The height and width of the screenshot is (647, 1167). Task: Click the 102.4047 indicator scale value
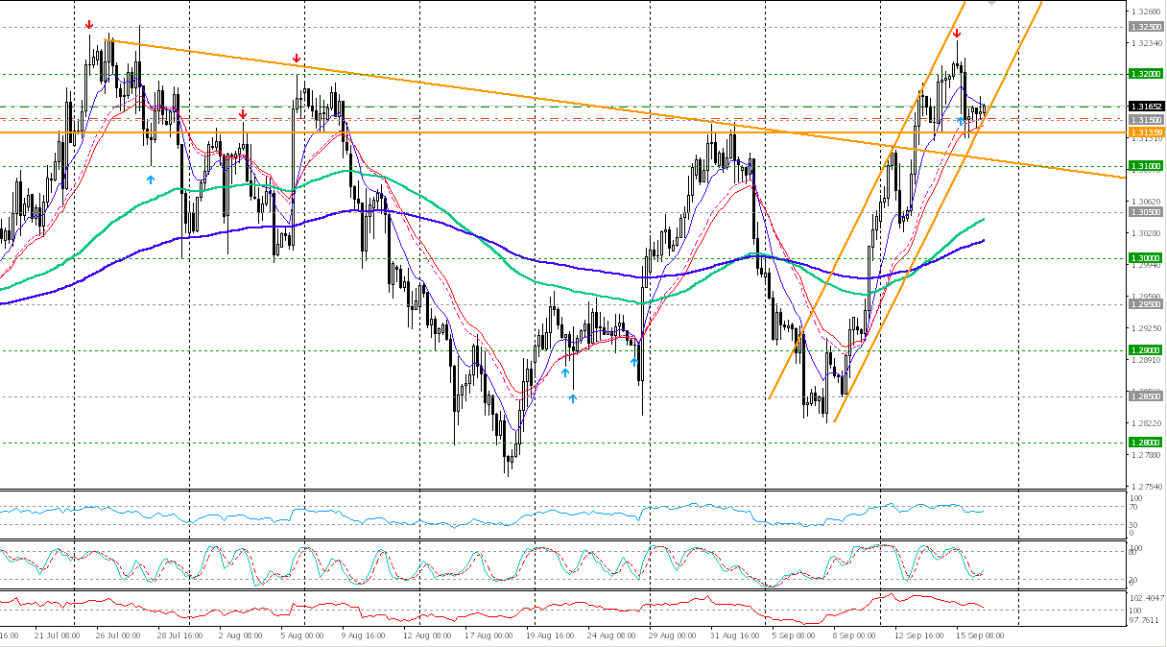[1148, 597]
